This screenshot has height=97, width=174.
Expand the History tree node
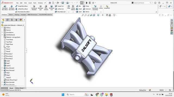pos(2,28)
